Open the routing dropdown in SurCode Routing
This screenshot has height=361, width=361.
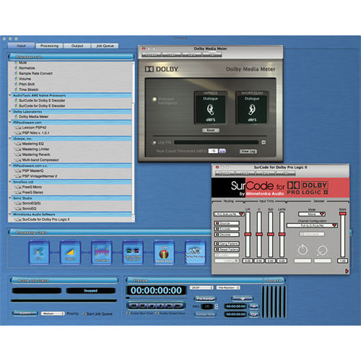coord(229,214)
